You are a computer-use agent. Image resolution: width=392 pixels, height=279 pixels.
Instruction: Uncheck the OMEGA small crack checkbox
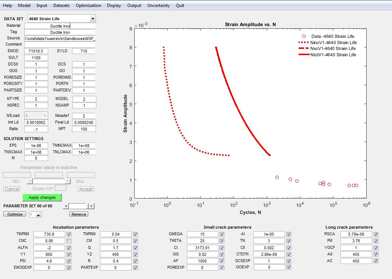(222, 234)
